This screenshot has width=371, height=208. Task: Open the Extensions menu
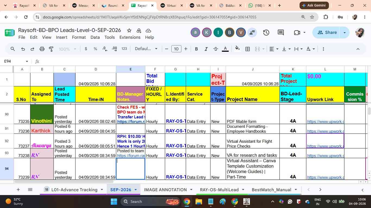tap(130, 37)
